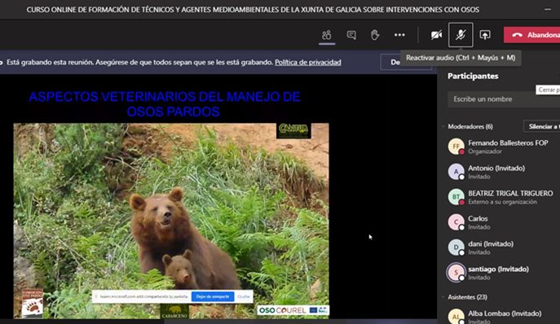Leave the meeting with Abandonar button
Viewport: 560px width, 324px height.
coord(532,35)
